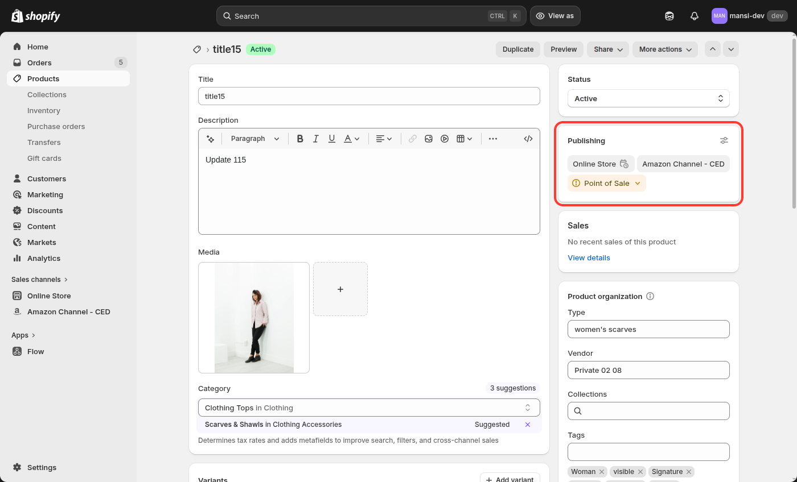Toggle bold formatting
The image size is (797, 482).
300,139
